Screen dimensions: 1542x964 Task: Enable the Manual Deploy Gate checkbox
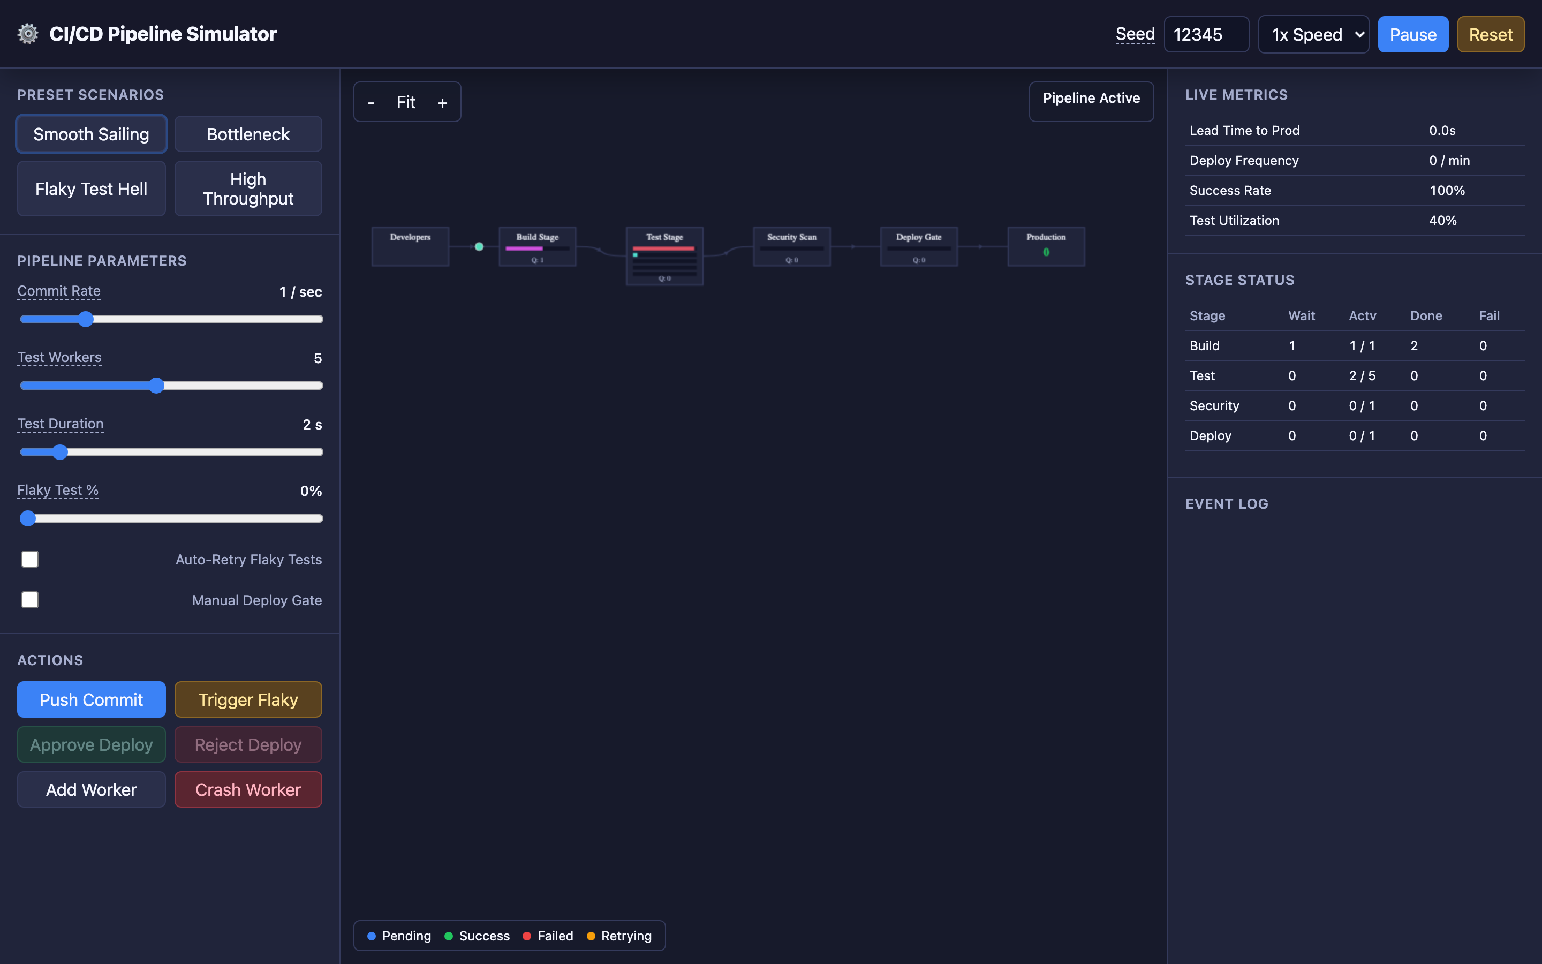click(x=30, y=600)
